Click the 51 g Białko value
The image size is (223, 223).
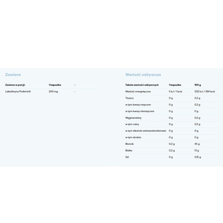197,150
